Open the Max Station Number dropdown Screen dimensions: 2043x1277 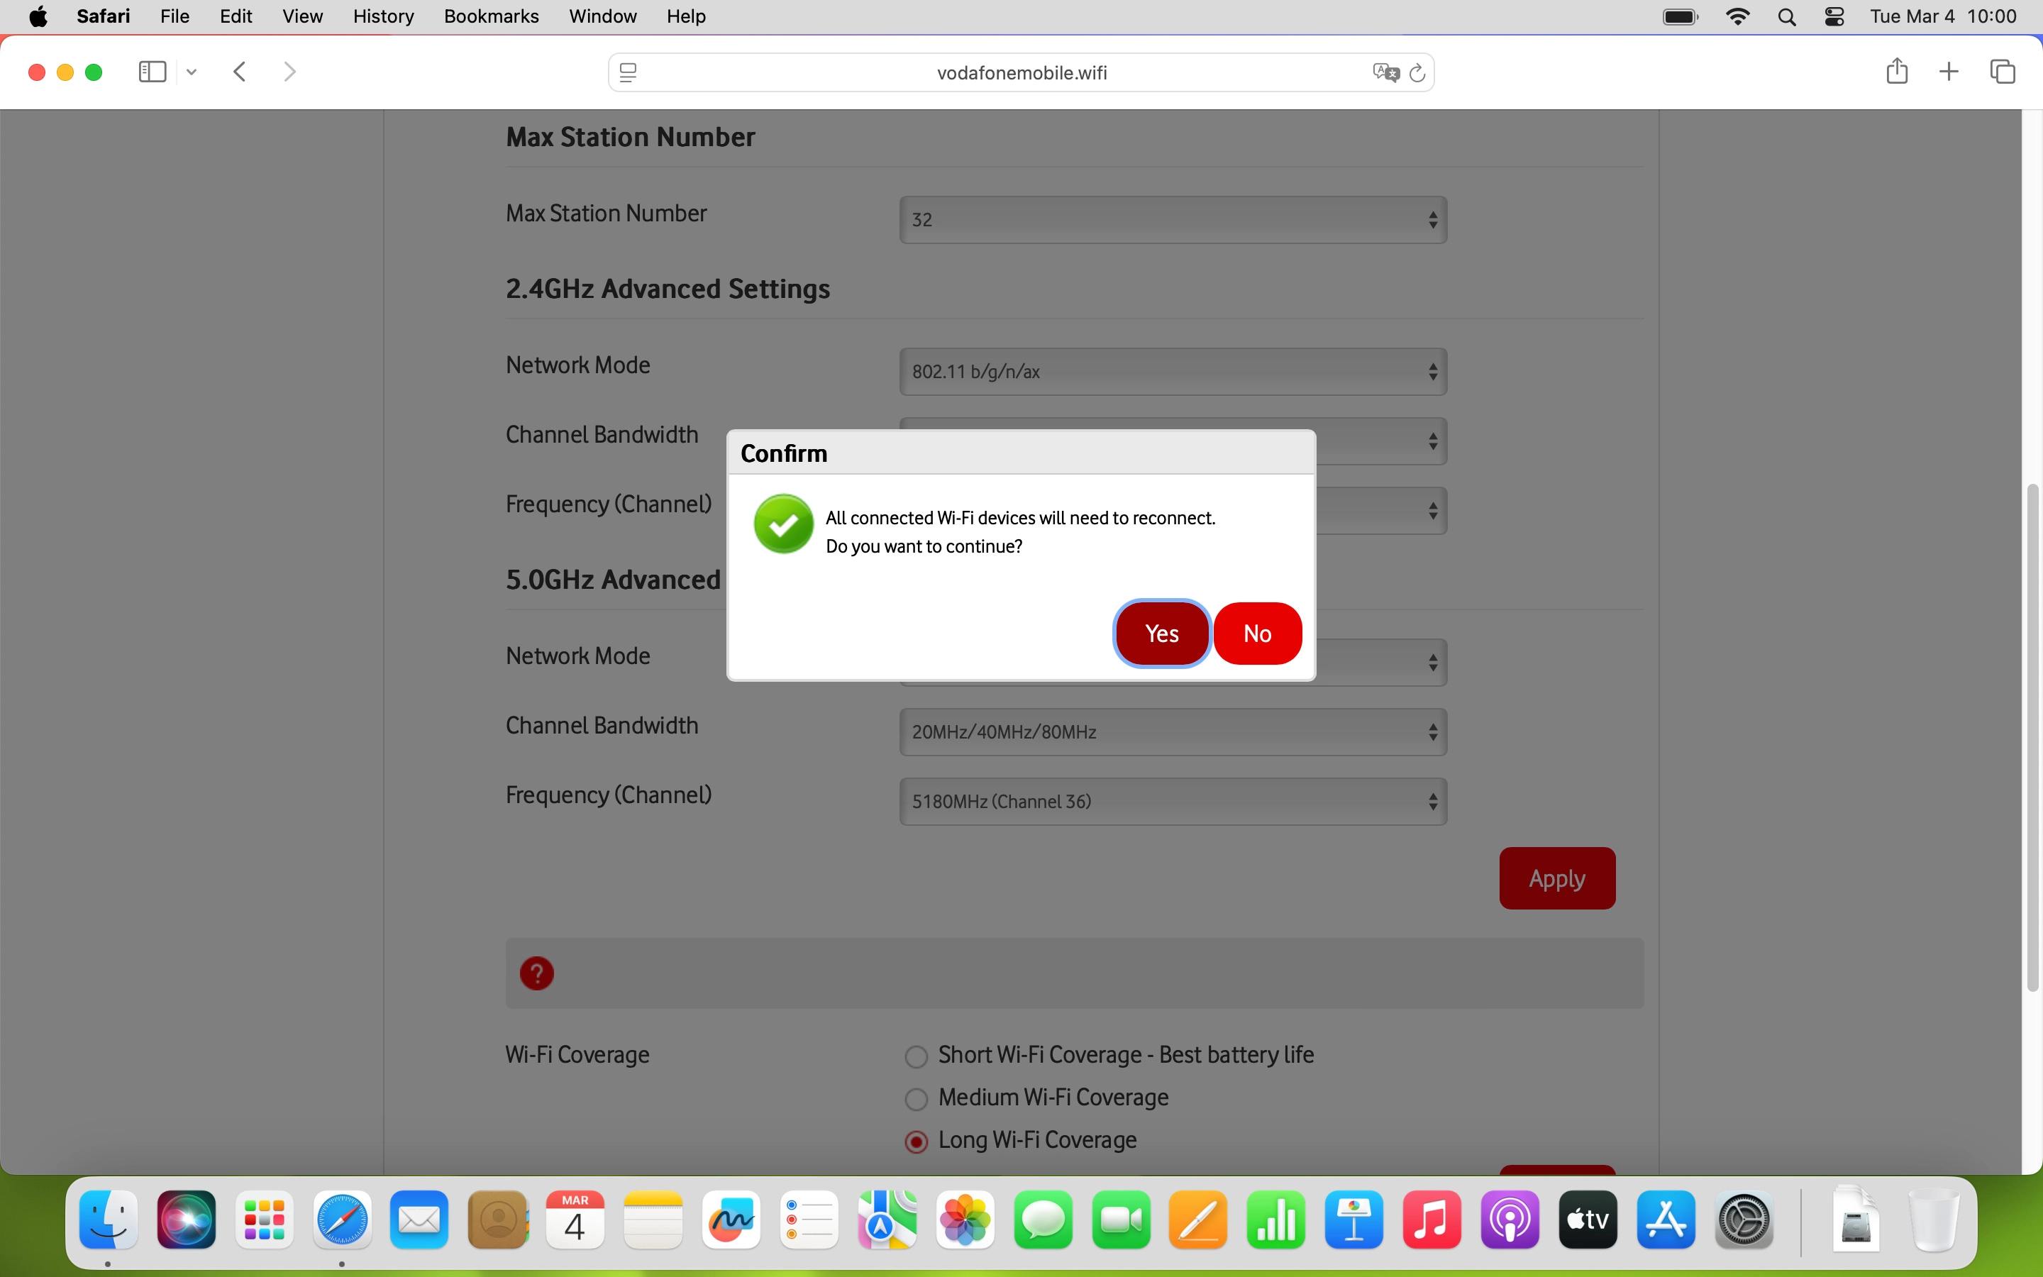(x=1173, y=220)
